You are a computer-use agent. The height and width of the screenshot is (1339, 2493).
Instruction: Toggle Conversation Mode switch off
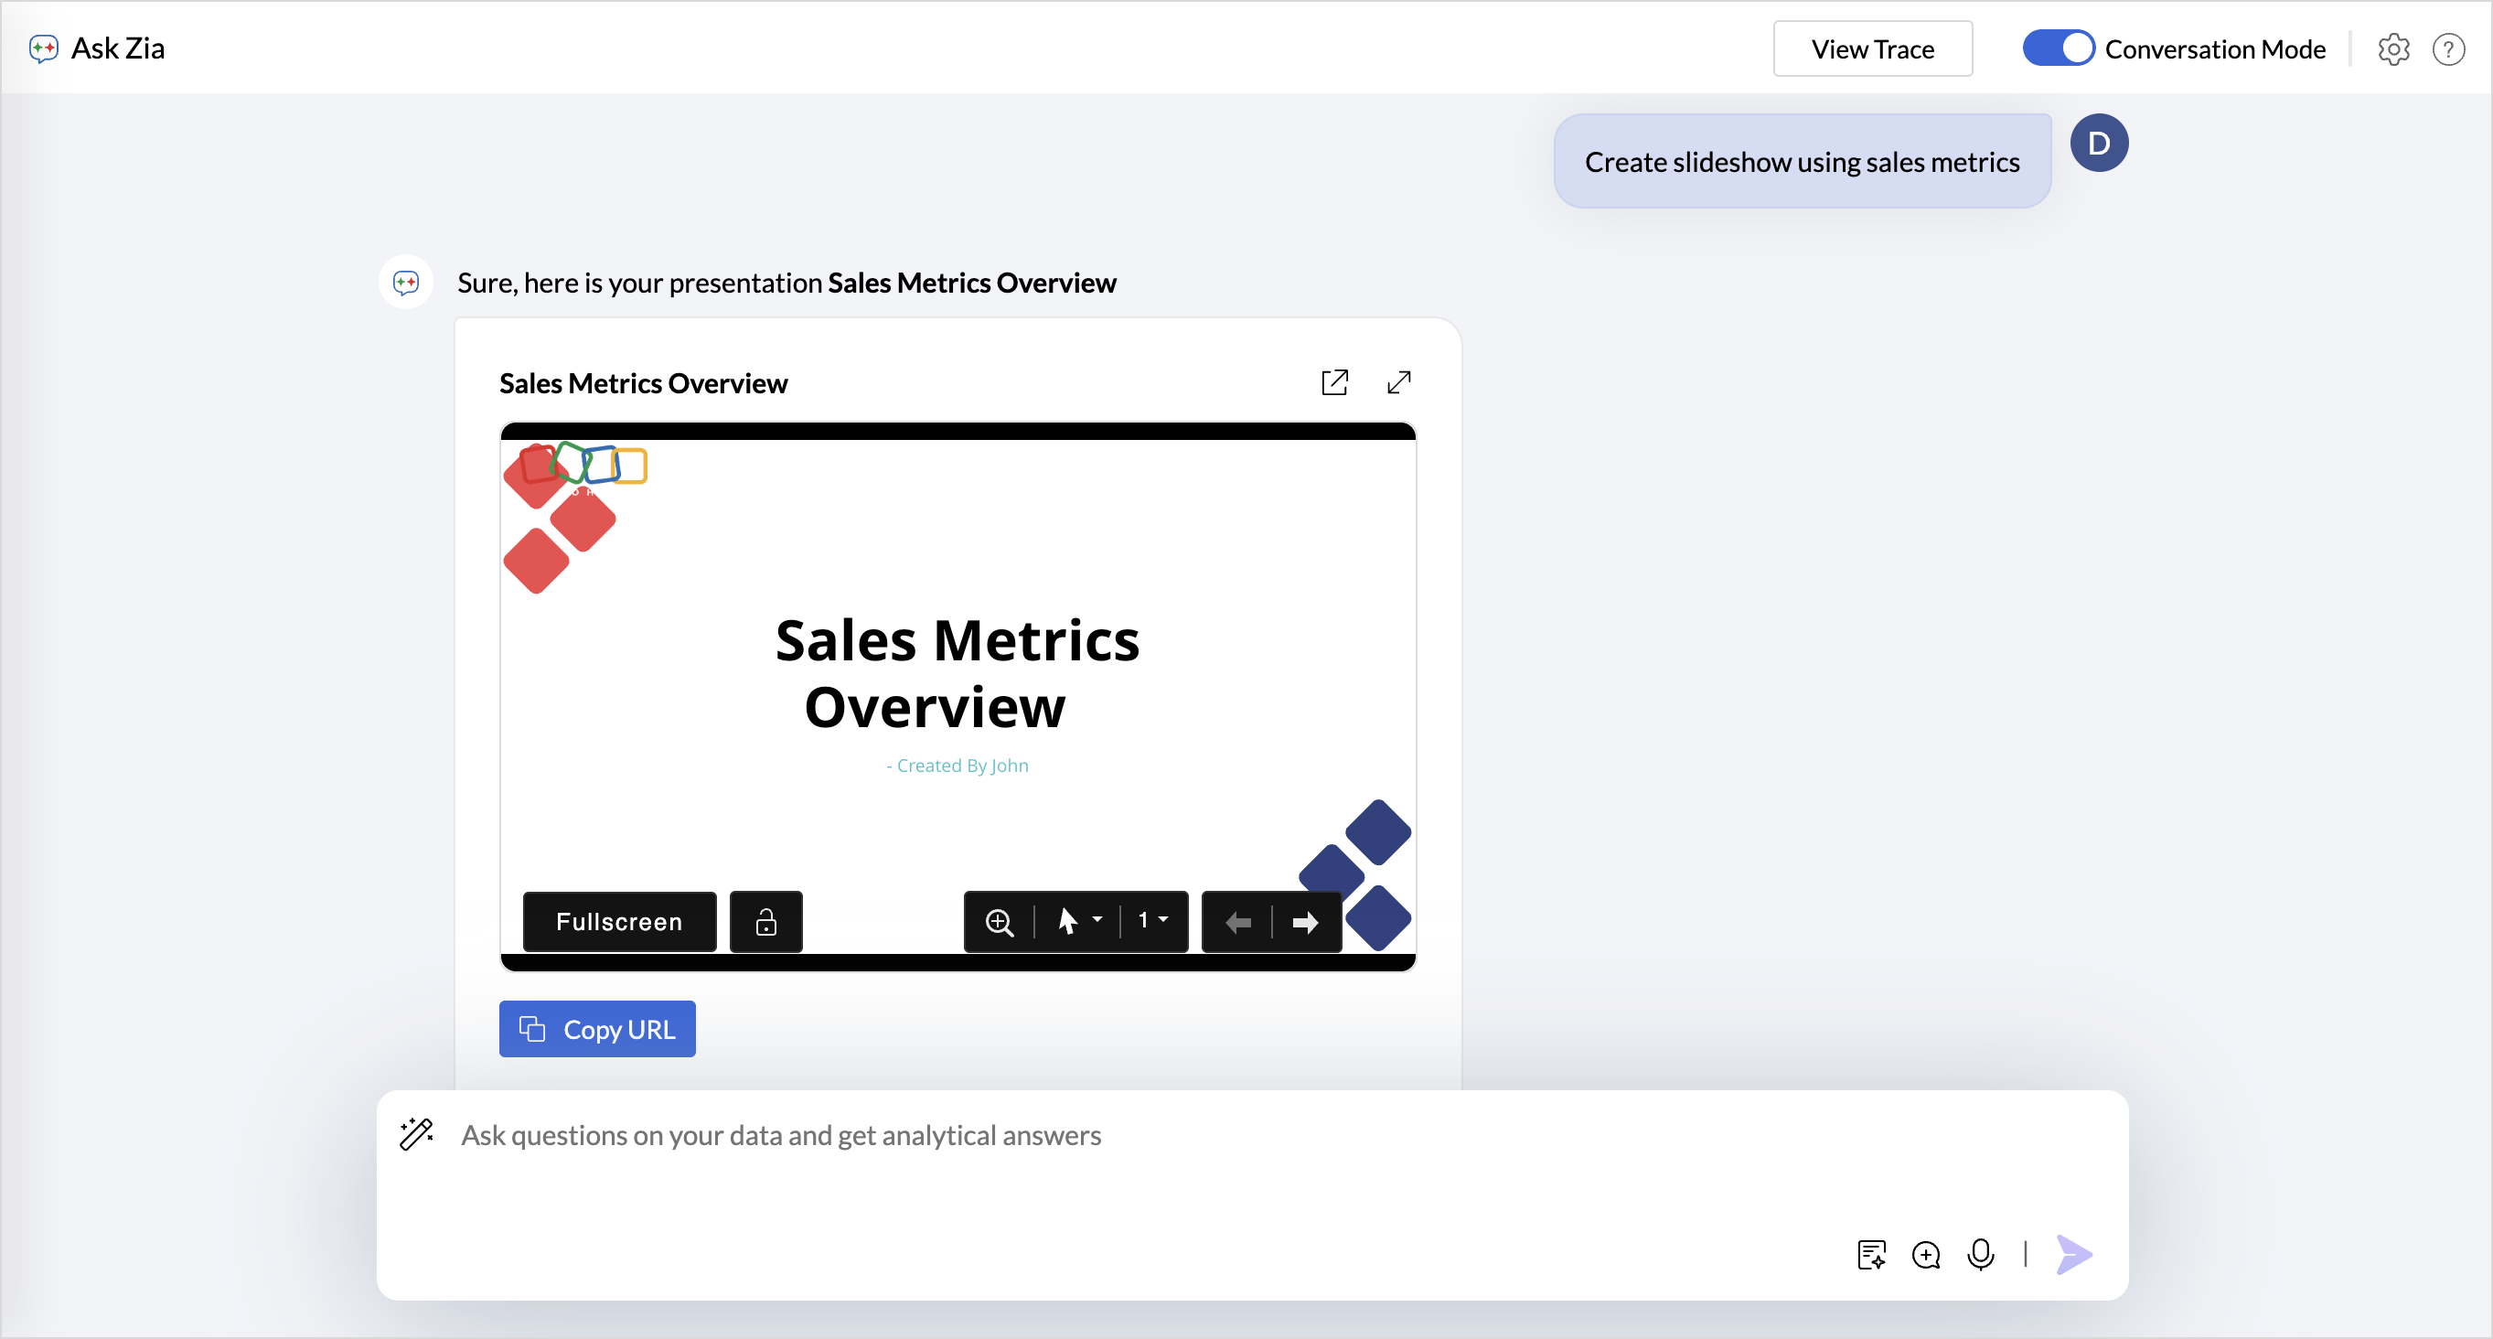(x=2058, y=48)
